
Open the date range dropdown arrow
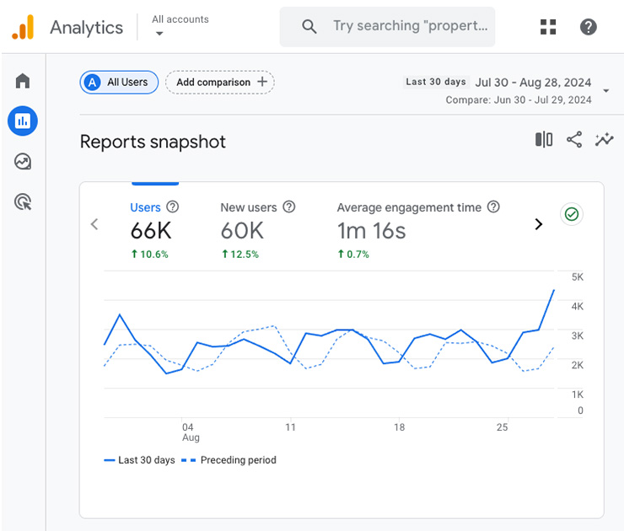point(606,91)
